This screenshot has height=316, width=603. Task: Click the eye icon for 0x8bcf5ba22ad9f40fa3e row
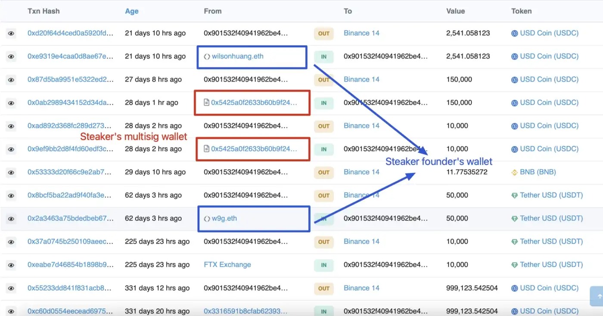(x=11, y=195)
